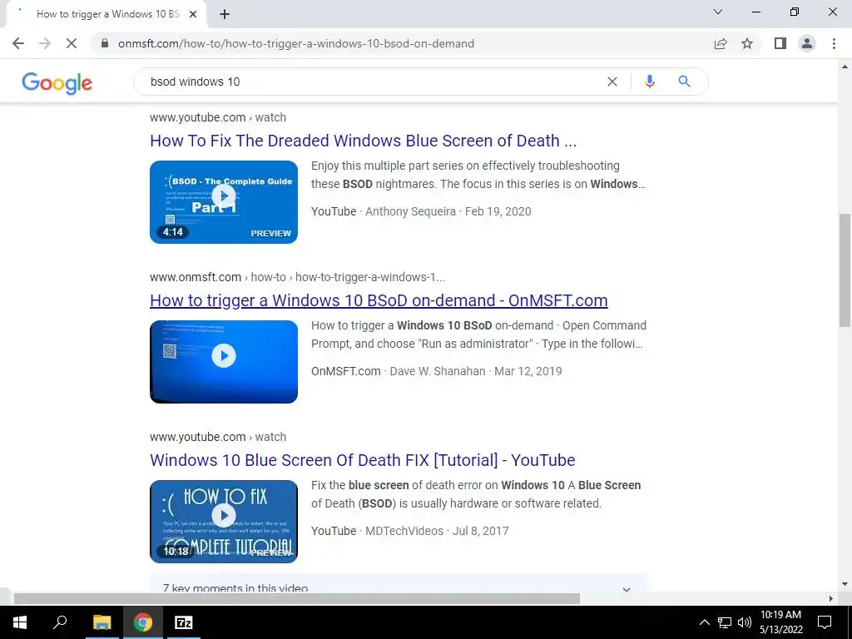Go back to the previous page
Screen dimensions: 852x639
click(x=18, y=43)
